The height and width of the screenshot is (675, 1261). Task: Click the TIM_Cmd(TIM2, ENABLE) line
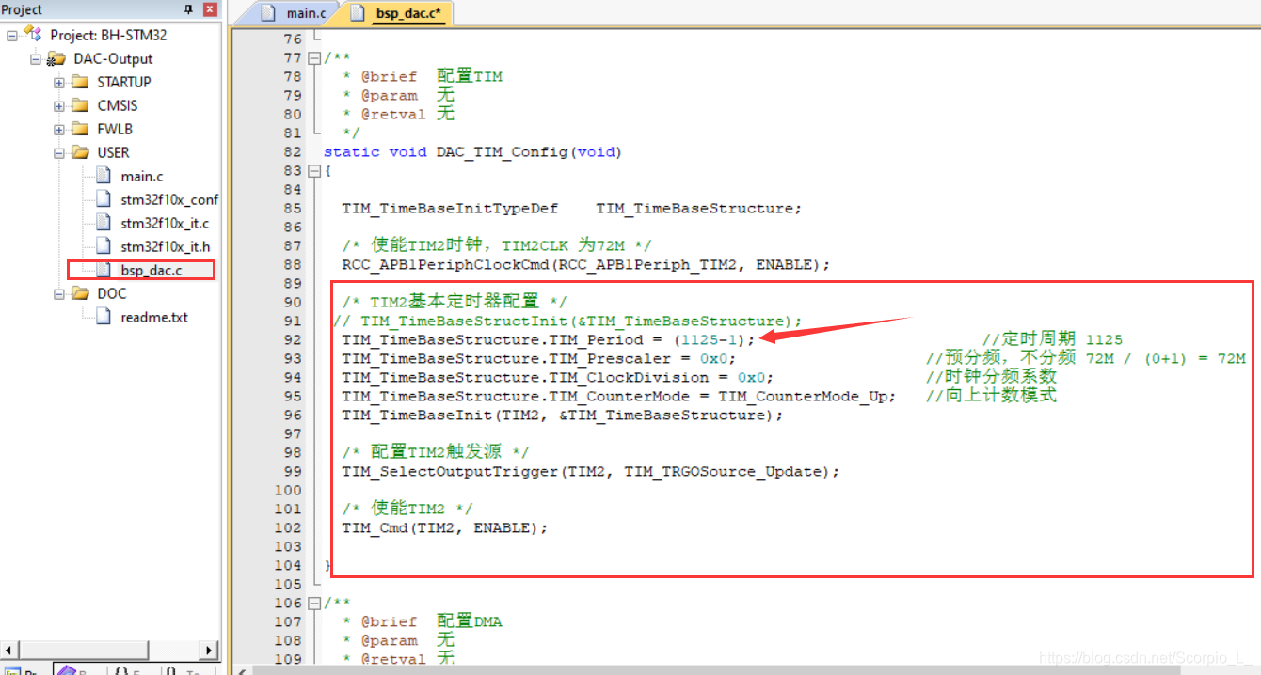tap(445, 527)
